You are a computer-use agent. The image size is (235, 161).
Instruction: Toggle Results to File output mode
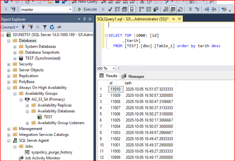180,9
